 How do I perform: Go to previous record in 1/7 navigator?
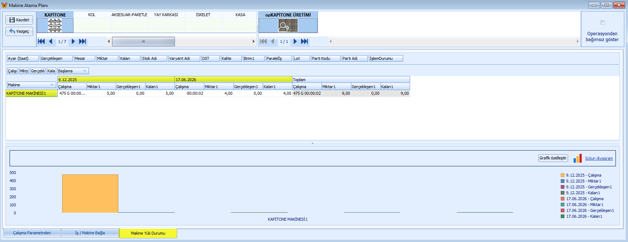point(51,41)
